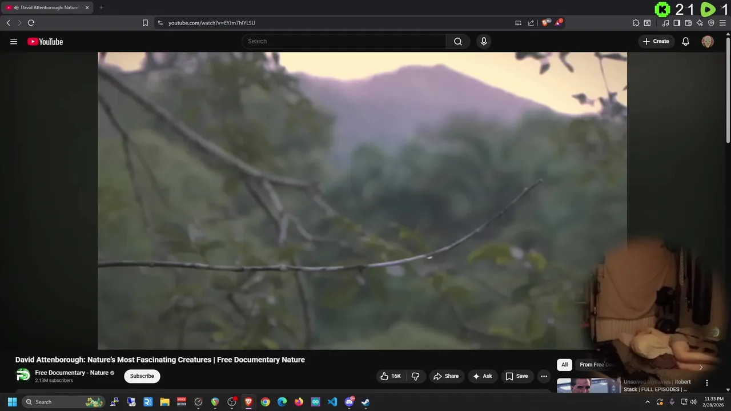
Task: Show hidden system tray icons
Action: pos(647,402)
